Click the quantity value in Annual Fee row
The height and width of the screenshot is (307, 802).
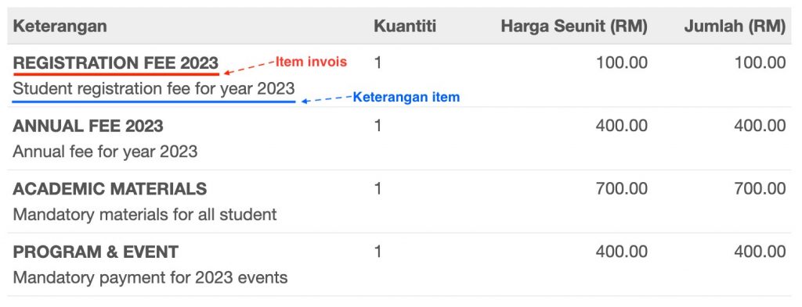click(378, 126)
